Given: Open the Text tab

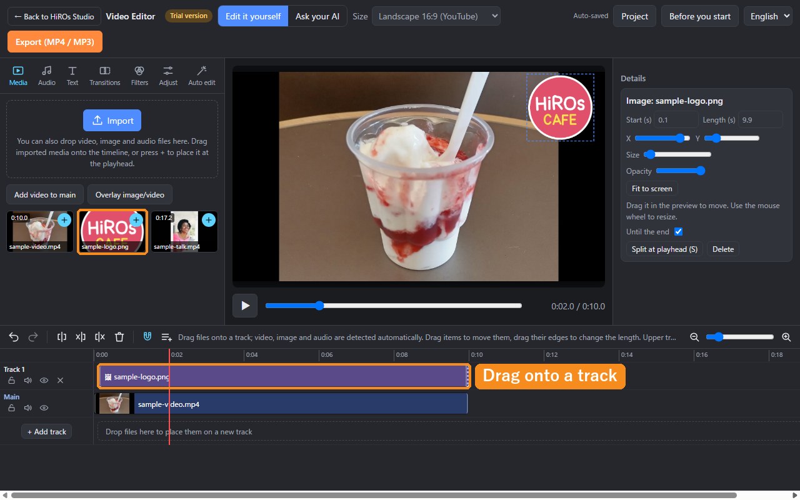Looking at the screenshot, I should click(x=72, y=76).
